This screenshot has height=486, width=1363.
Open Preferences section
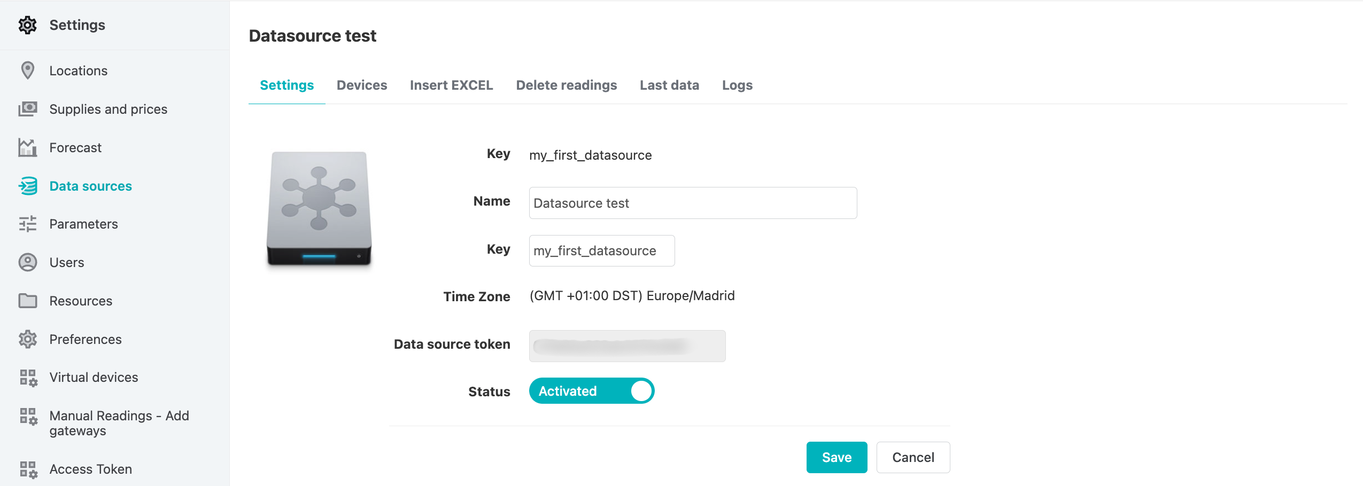tap(86, 339)
